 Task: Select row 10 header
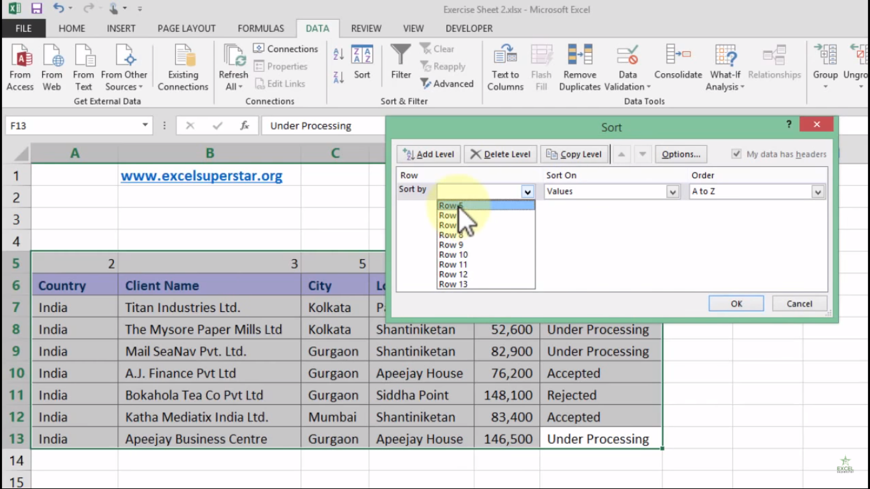16,373
